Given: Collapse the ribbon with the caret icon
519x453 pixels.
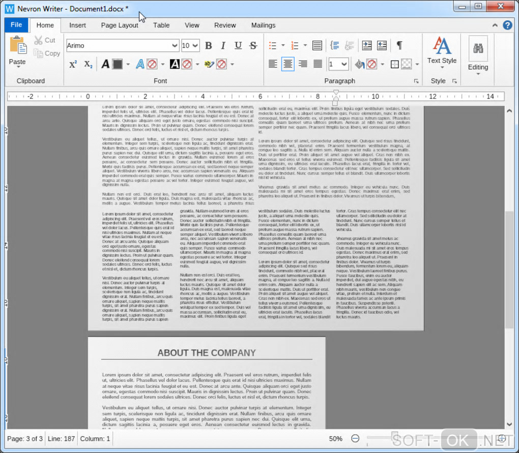Looking at the screenshot, I should point(495,25).
